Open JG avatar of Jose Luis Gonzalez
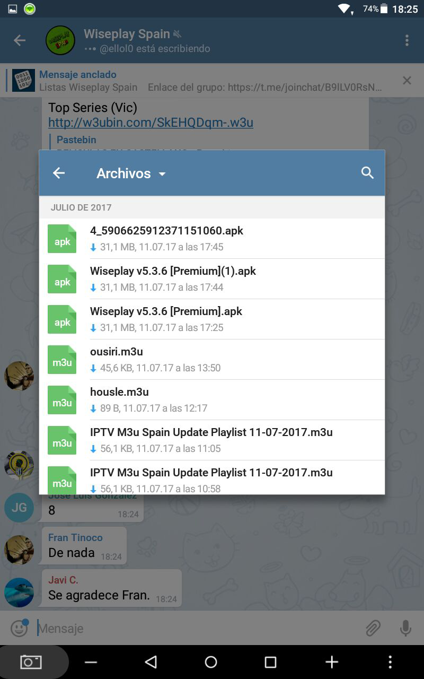Screen dimensions: 424x679 tap(19, 508)
